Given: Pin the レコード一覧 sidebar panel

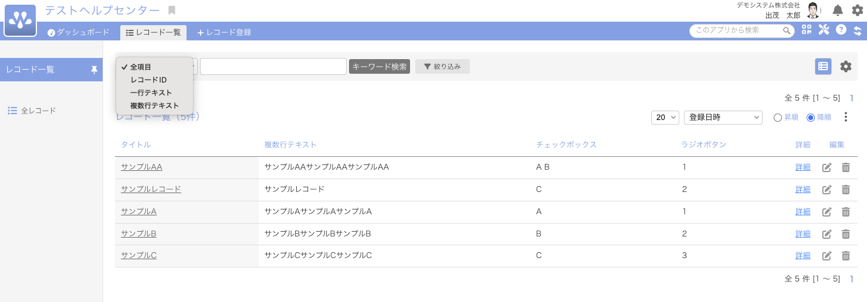Looking at the screenshot, I should pos(94,70).
